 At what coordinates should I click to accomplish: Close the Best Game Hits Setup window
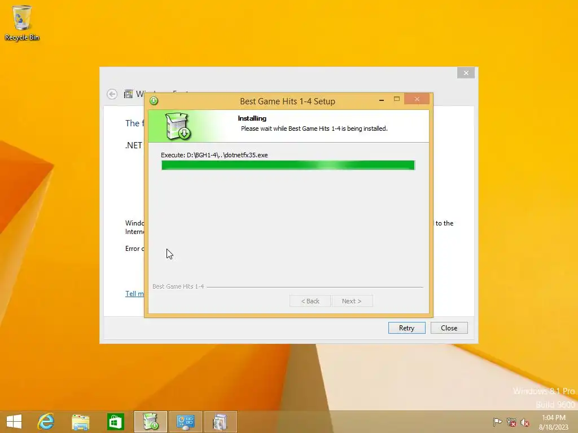pyautogui.click(x=417, y=99)
